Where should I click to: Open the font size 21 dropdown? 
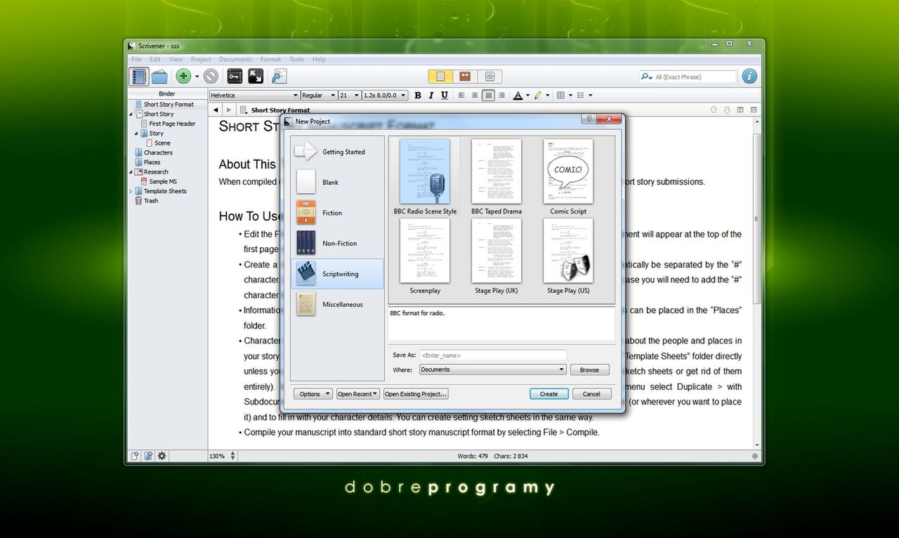pyautogui.click(x=349, y=95)
